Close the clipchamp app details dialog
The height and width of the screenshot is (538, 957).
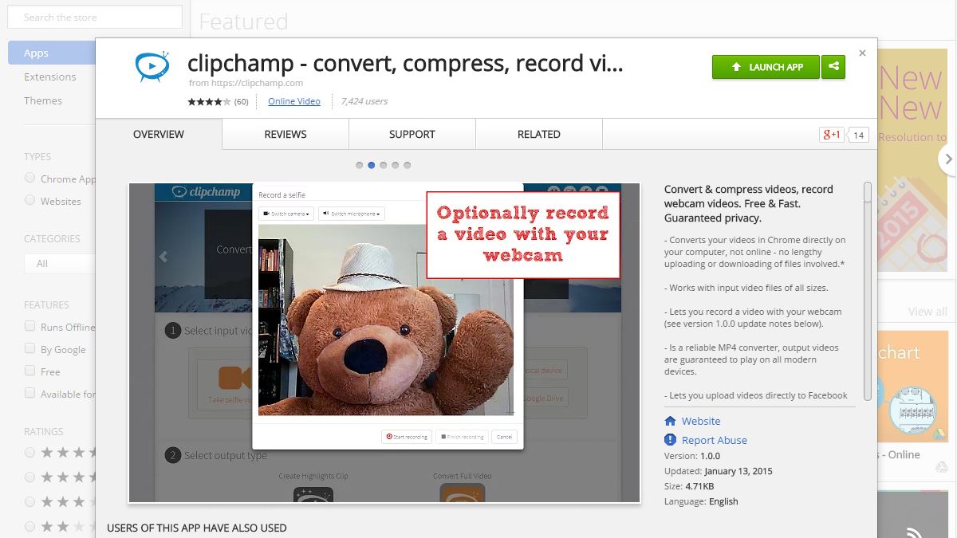pyautogui.click(x=862, y=53)
